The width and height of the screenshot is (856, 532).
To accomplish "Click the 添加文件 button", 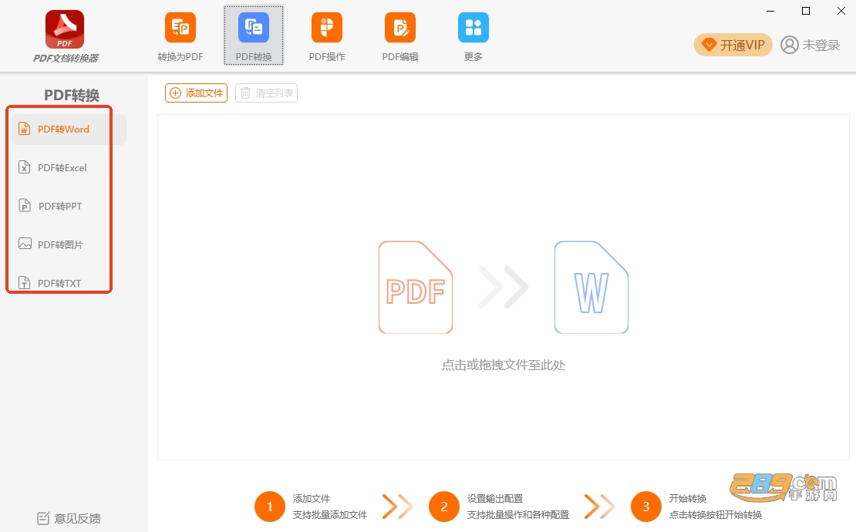I will click(196, 93).
